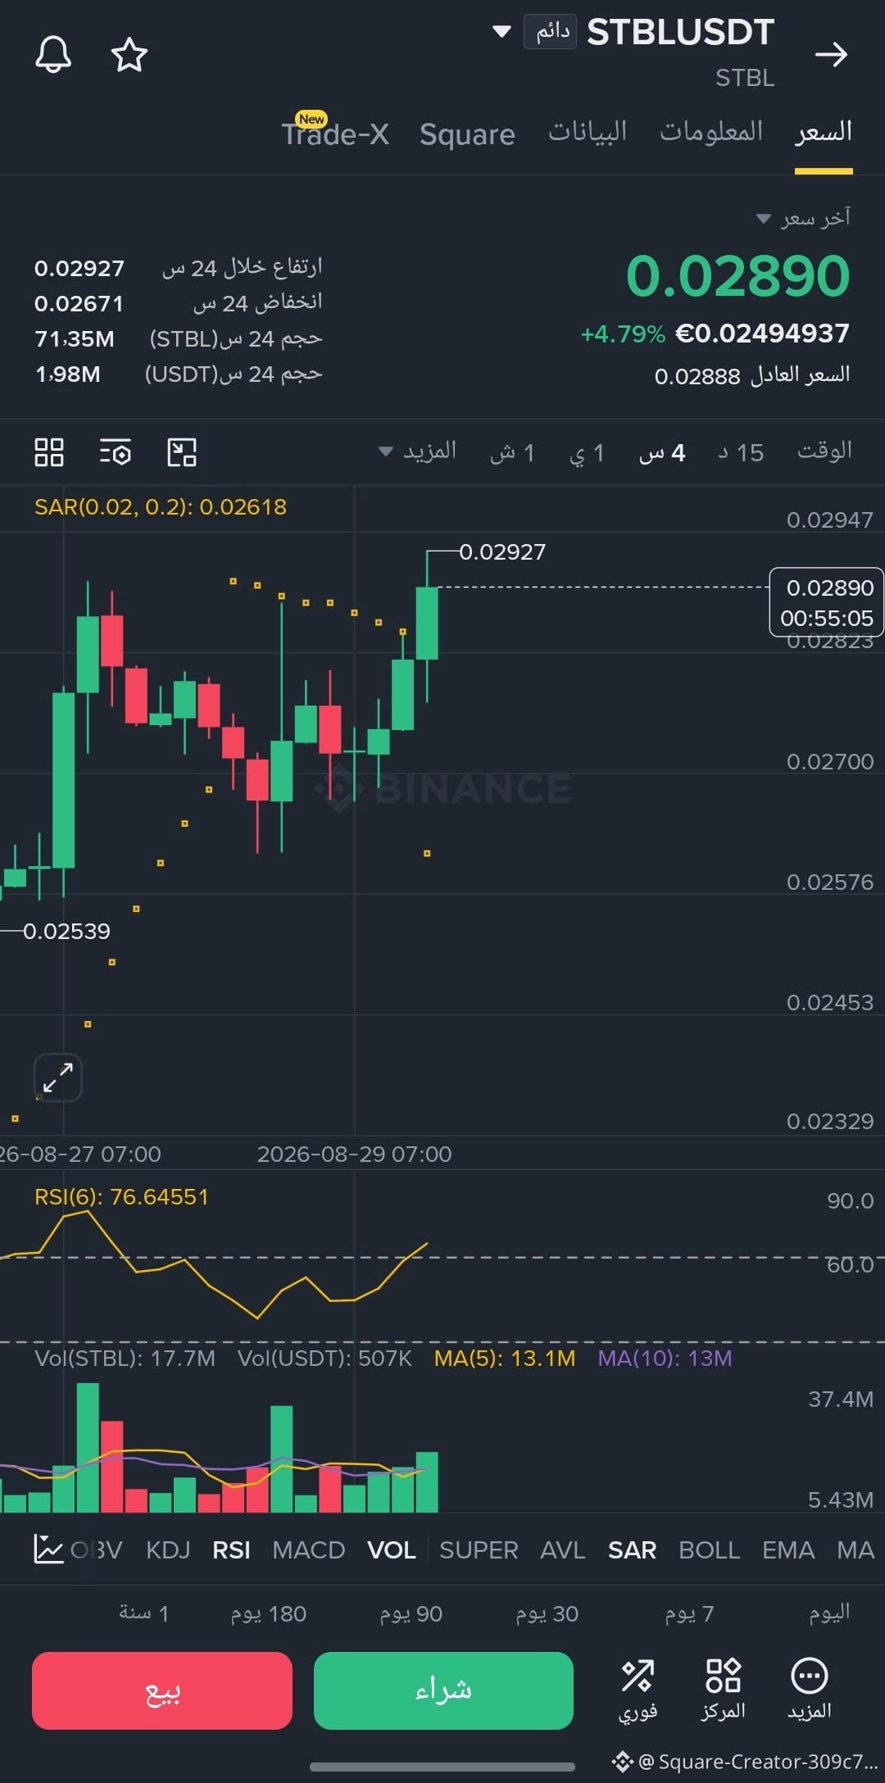The image size is (885, 1783).
Task: Select the 4 س timeframe
Action: click(662, 452)
